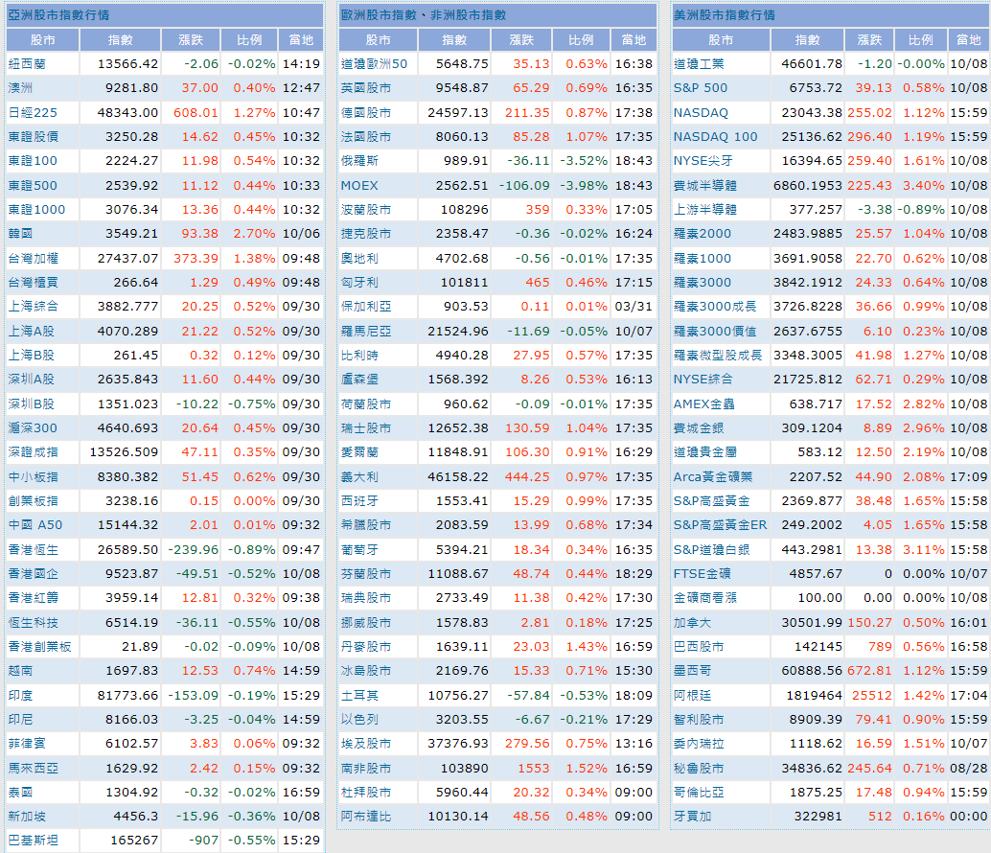
Task: Select the 瑞士股市 link
Action: 366,427
